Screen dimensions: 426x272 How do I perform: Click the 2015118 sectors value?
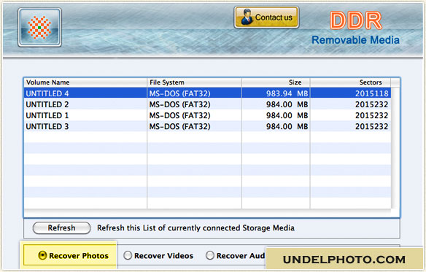click(x=372, y=93)
